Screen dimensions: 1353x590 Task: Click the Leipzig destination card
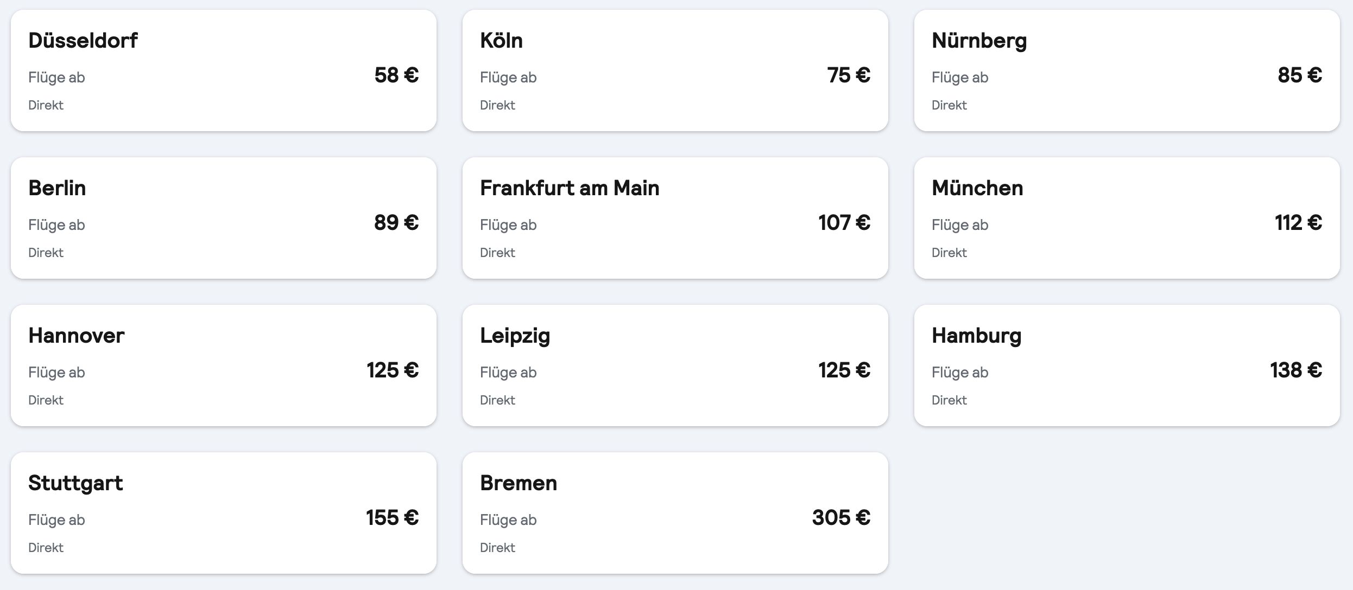(675, 365)
